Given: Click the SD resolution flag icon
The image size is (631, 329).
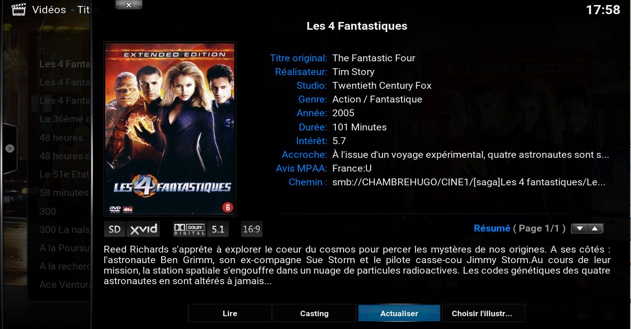Looking at the screenshot, I should (115, 229).
